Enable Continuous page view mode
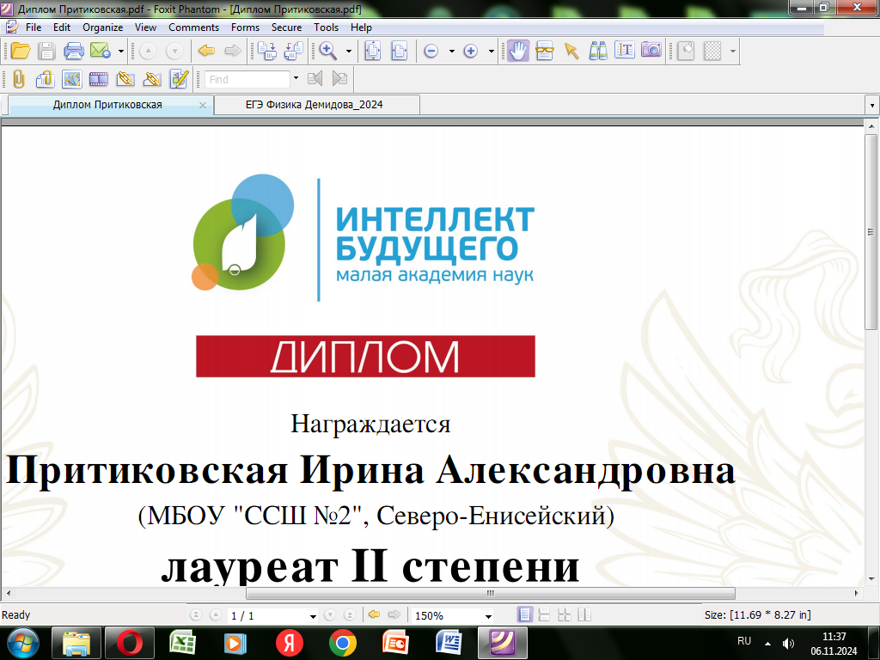Screen dimensions: 880x660 point(544,615)
